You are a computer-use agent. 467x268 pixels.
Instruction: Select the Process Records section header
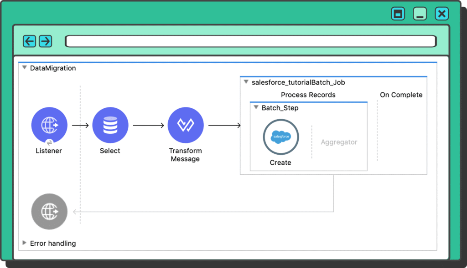[x=308, y=95]
